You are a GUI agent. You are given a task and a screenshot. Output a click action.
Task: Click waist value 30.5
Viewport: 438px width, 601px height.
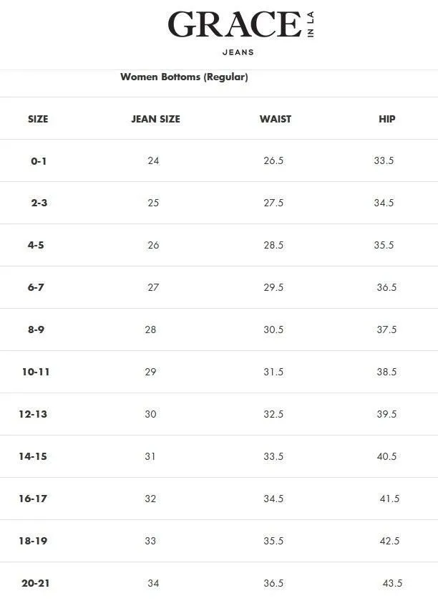tap(273, 330)
